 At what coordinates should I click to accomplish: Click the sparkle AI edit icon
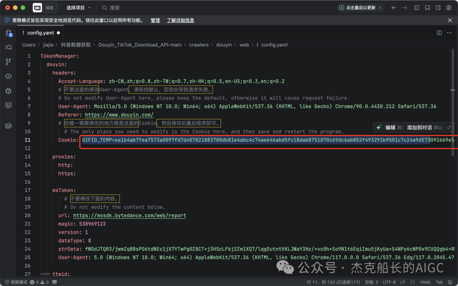coord(379,128)
